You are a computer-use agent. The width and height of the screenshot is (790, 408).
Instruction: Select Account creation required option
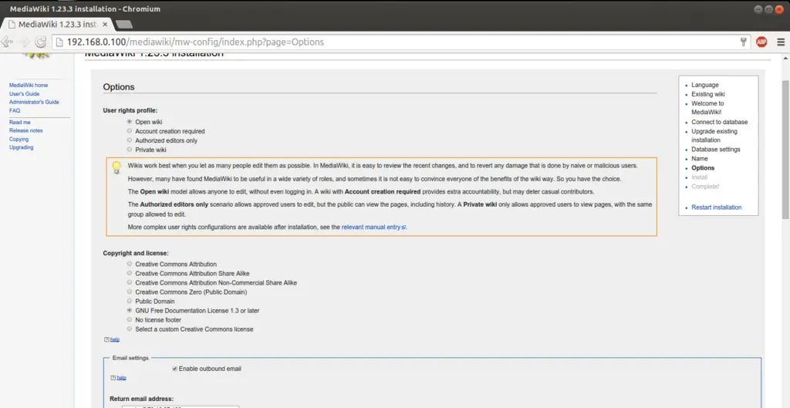(x=130, y=131)
